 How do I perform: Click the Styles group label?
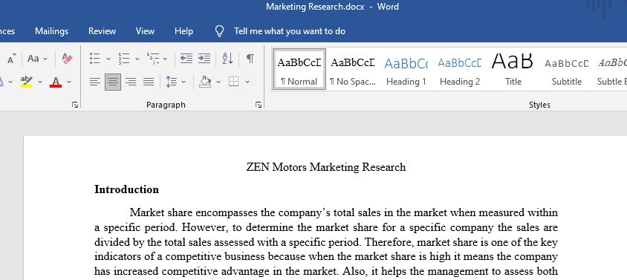pos(539,105)
